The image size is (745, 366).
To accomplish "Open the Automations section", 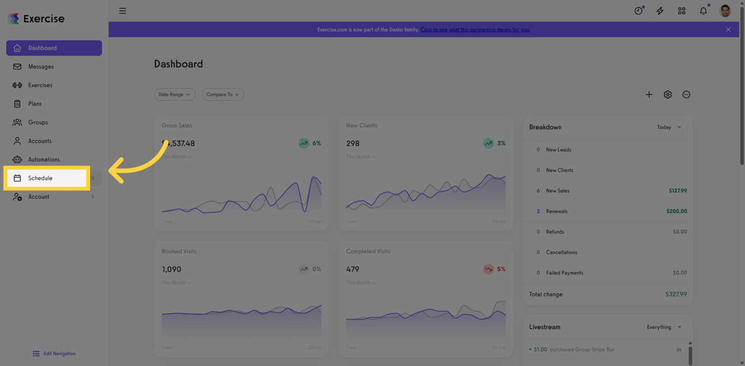I will click(44, 159).
